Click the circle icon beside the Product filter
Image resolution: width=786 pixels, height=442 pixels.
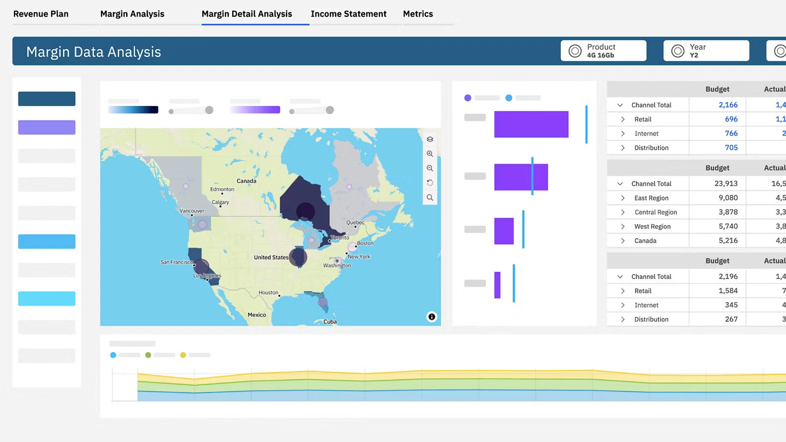[x=575, y=51]
